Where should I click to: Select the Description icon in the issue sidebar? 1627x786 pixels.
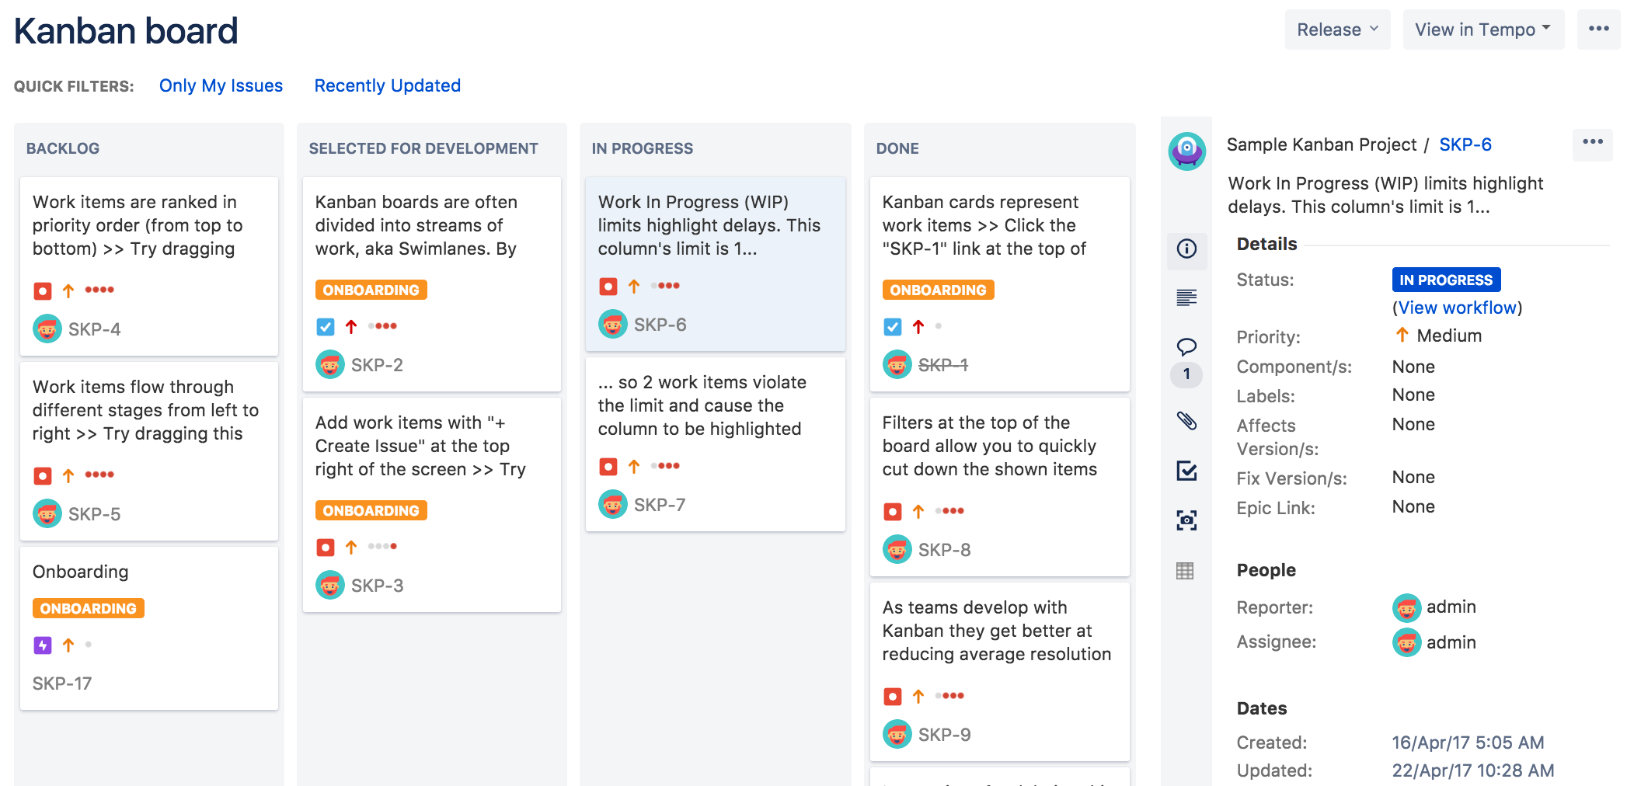point(1186,297)
